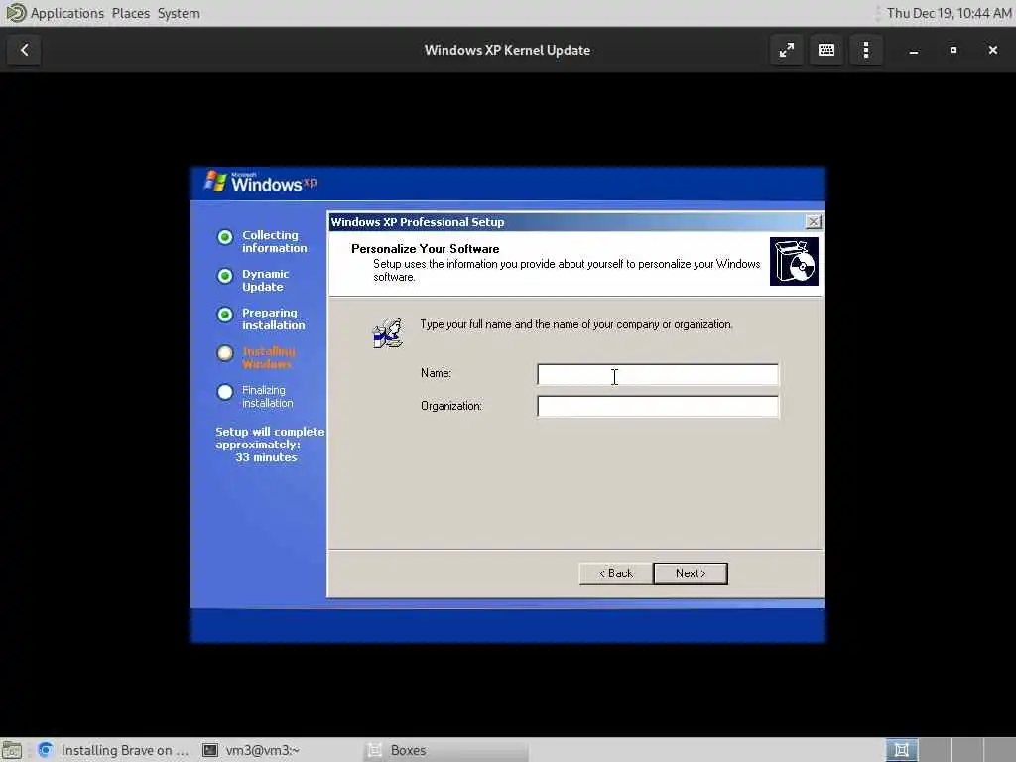Viewport: 1016px width, 762px height.
Task: Click the setup CD box icon
Action: pyautogui.click(x=794, y=261)
